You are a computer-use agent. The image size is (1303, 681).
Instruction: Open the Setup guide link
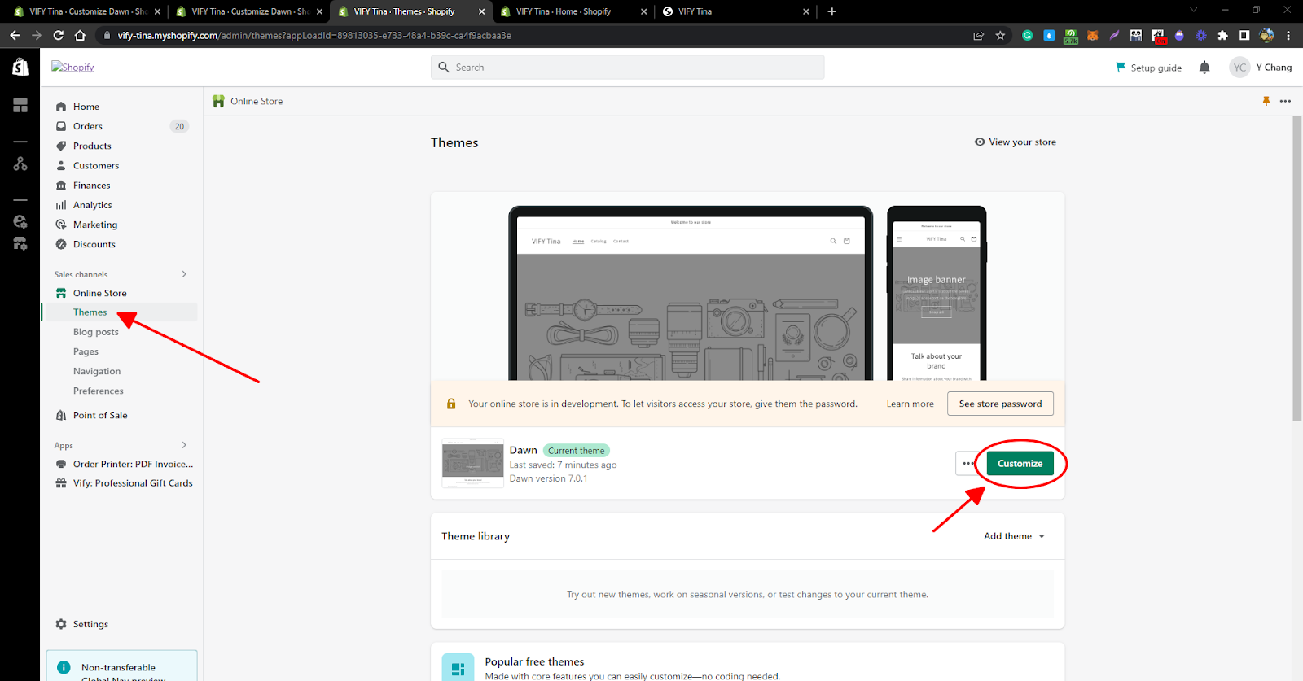pyautogui.click(x=1148, y=68)
